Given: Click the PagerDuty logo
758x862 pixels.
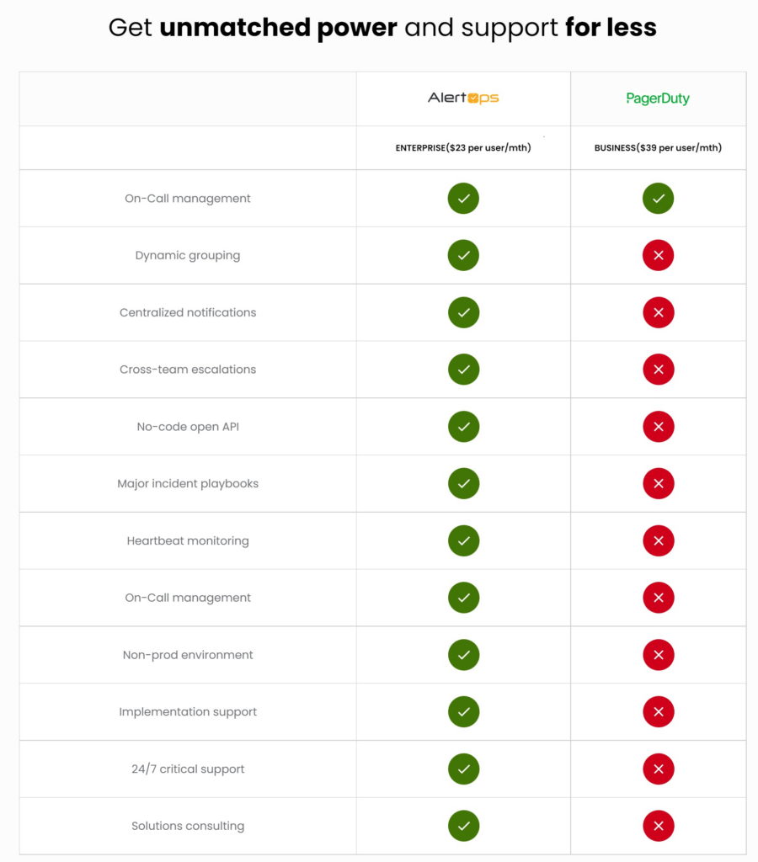Looking at the screenshot, I should (x=658, y=98).
